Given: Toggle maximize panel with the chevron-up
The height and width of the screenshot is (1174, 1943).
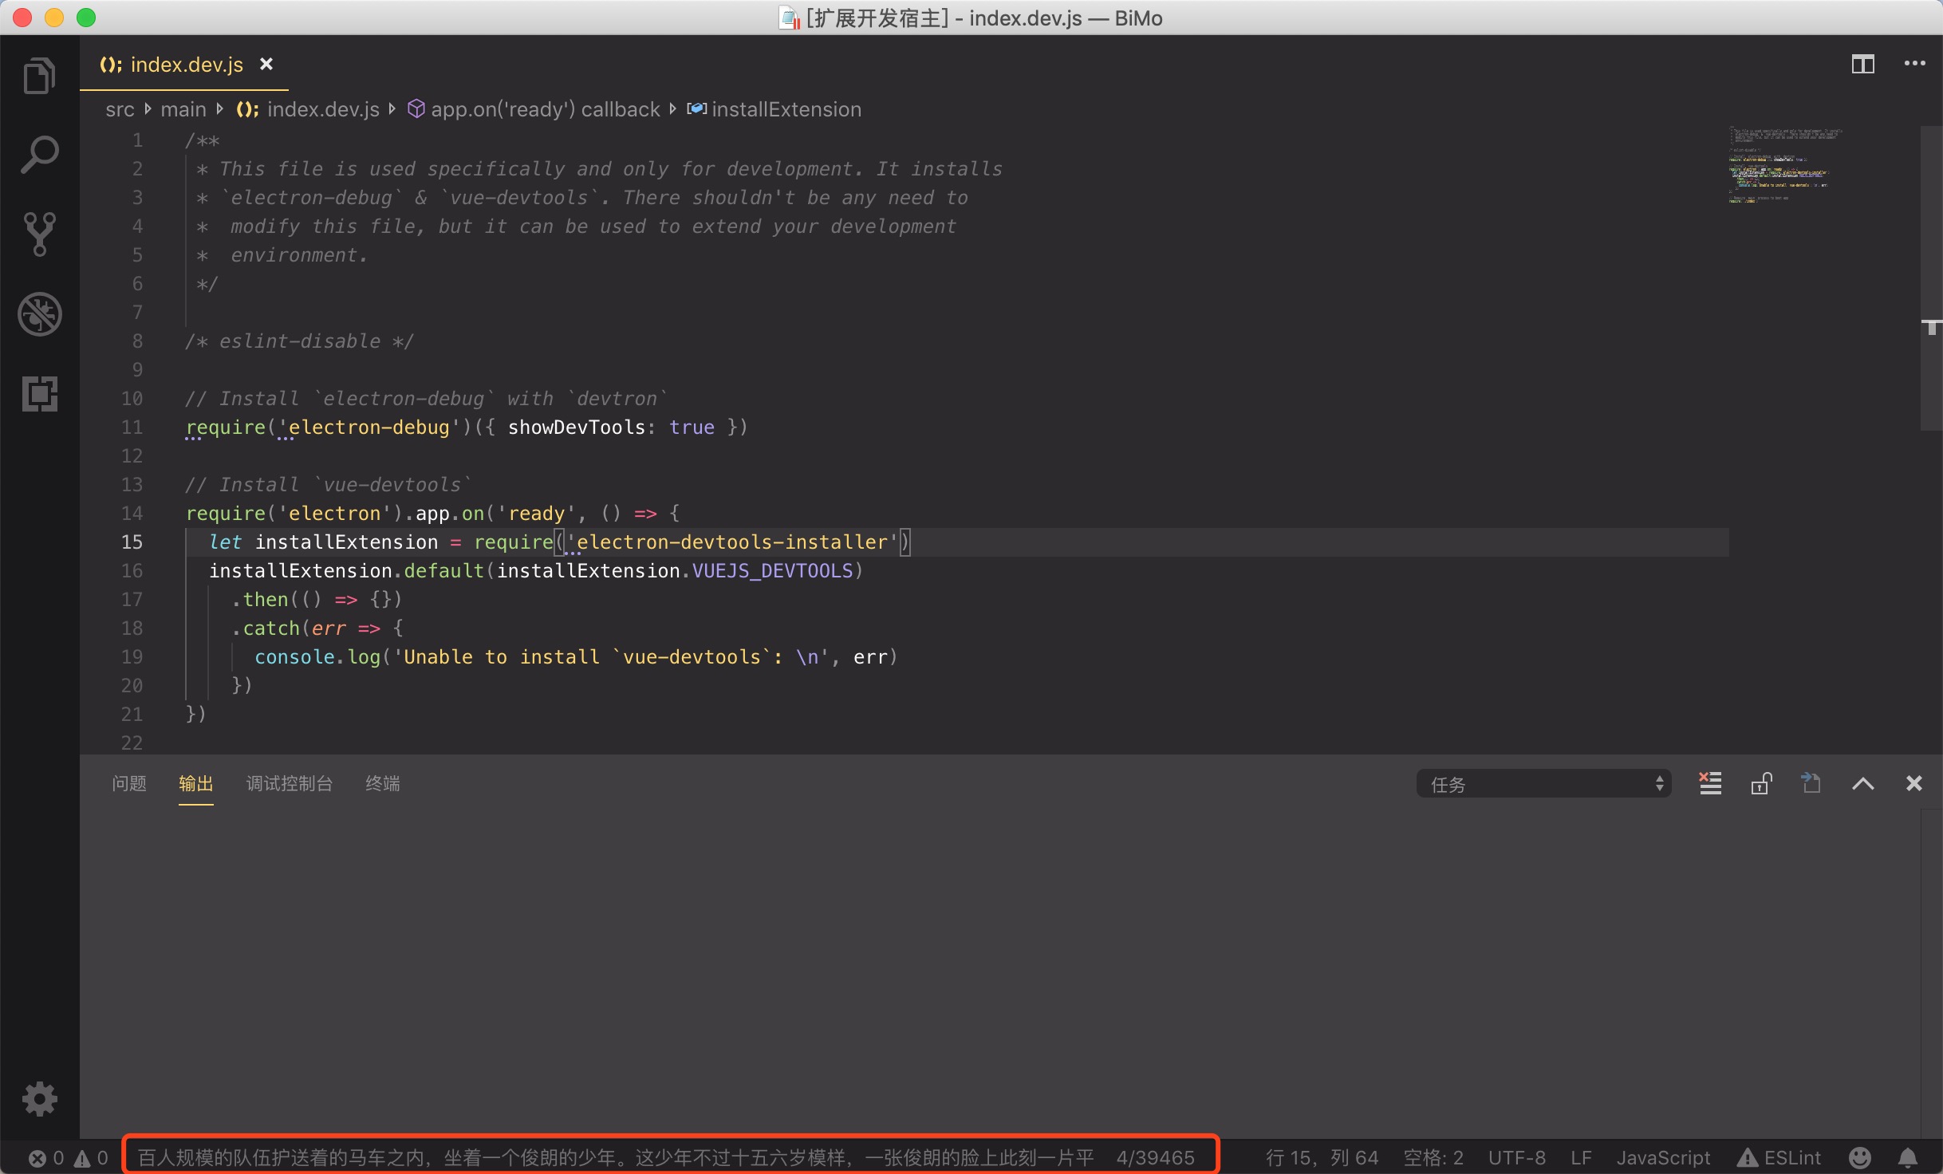Looking at the screenshot, I should 1862,783.
